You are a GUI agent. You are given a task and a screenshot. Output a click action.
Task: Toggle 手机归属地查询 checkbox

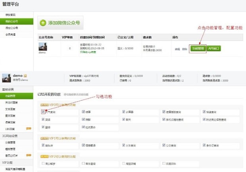pyautogui.click(x=164, y=120)
